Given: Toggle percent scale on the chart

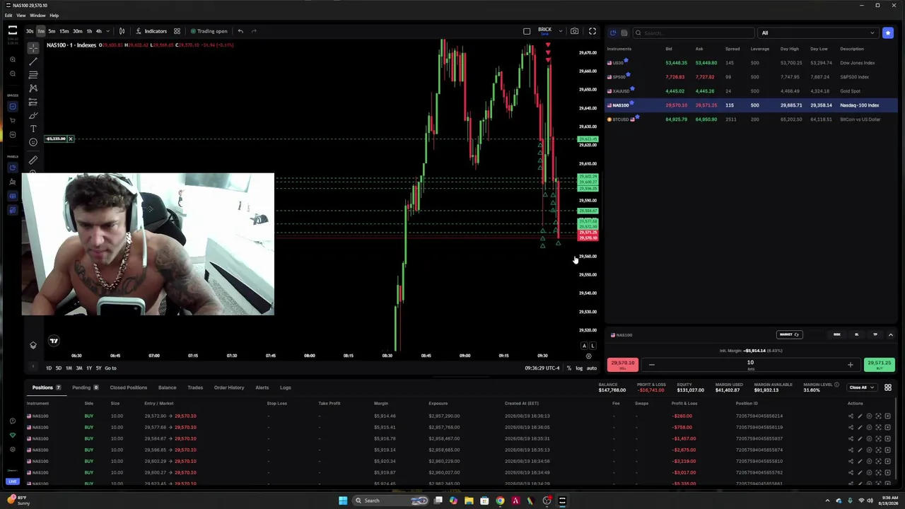Looking at the screenshot, I should pos(568,368).
